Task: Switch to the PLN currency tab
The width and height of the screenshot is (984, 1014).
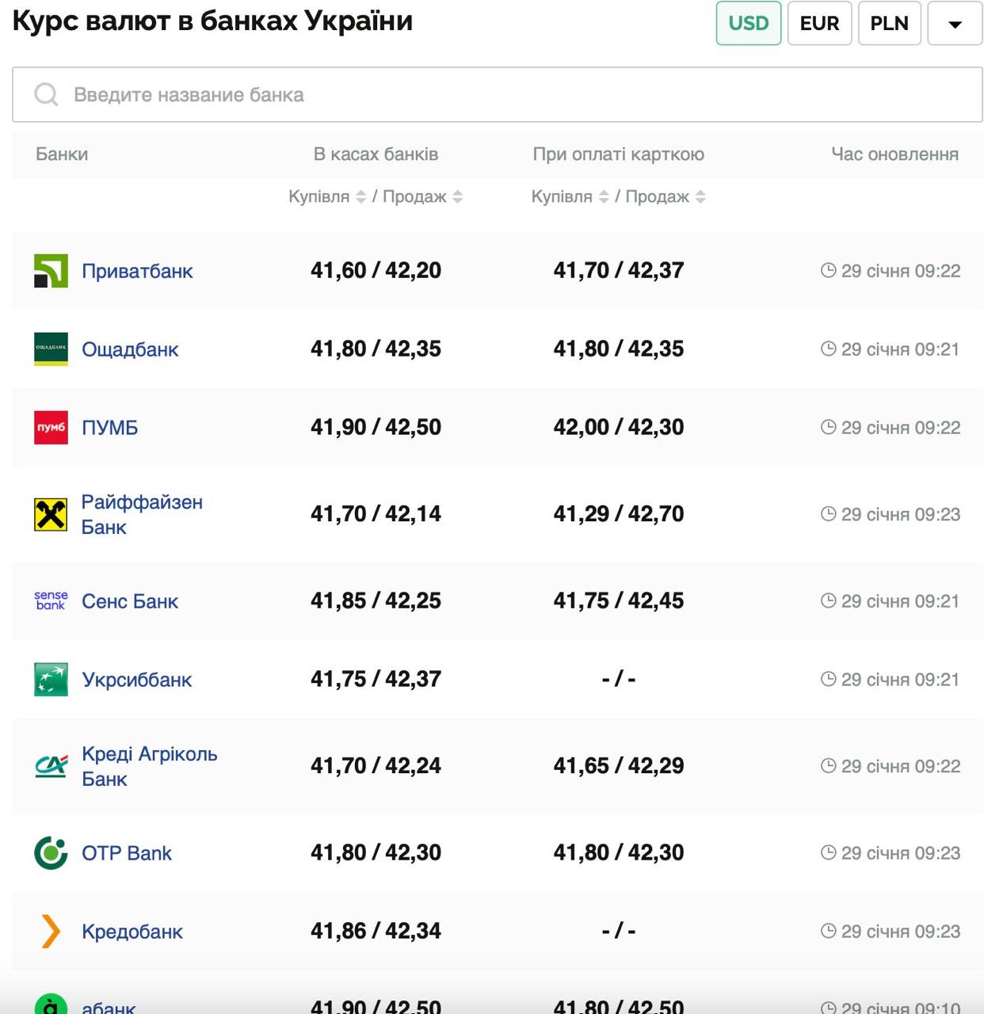Action: click(889, 23)
